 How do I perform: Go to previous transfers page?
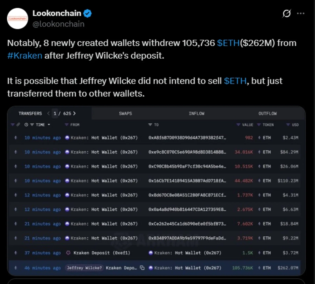click(48, 113)
